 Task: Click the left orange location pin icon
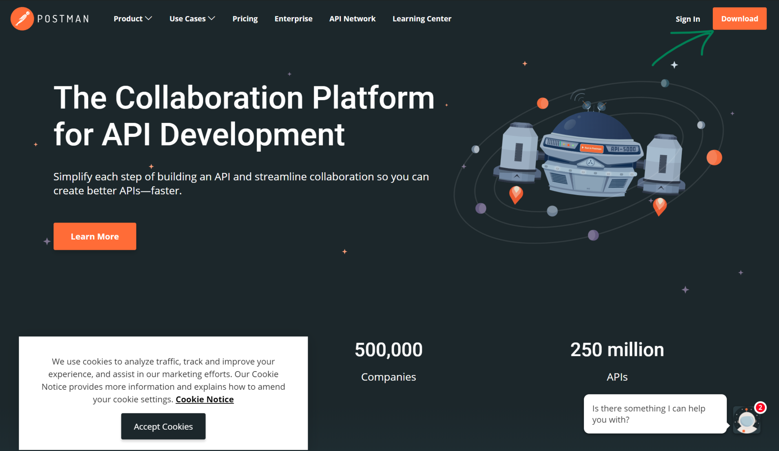[516, 194]
